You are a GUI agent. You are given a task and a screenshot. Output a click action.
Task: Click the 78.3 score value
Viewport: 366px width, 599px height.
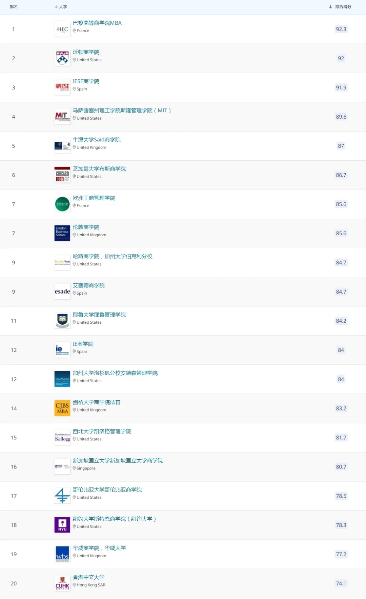pos(341,525)
